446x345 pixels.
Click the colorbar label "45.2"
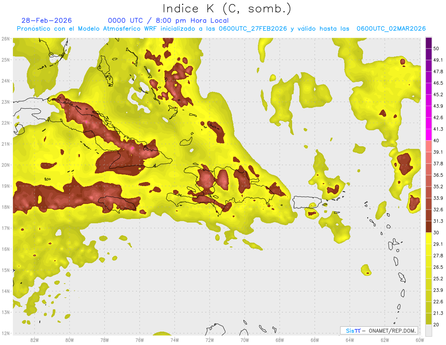[438, 95]
